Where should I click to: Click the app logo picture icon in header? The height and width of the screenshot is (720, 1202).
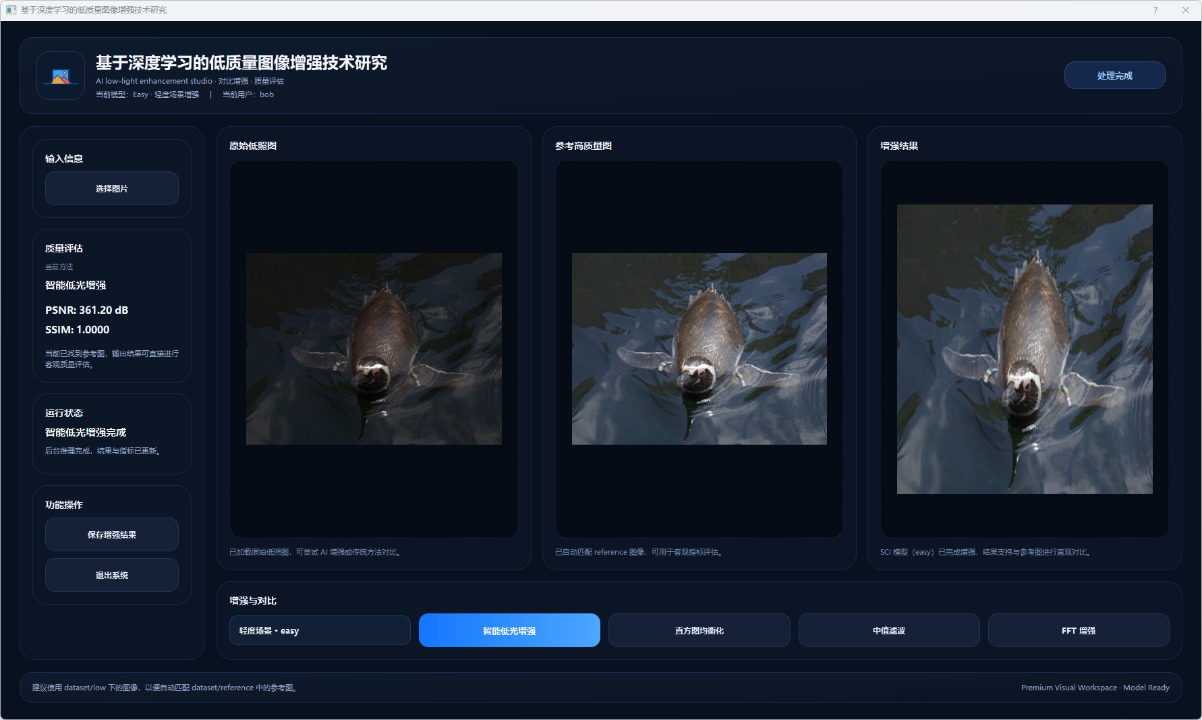pyautogui.click(x=61, y=76)
